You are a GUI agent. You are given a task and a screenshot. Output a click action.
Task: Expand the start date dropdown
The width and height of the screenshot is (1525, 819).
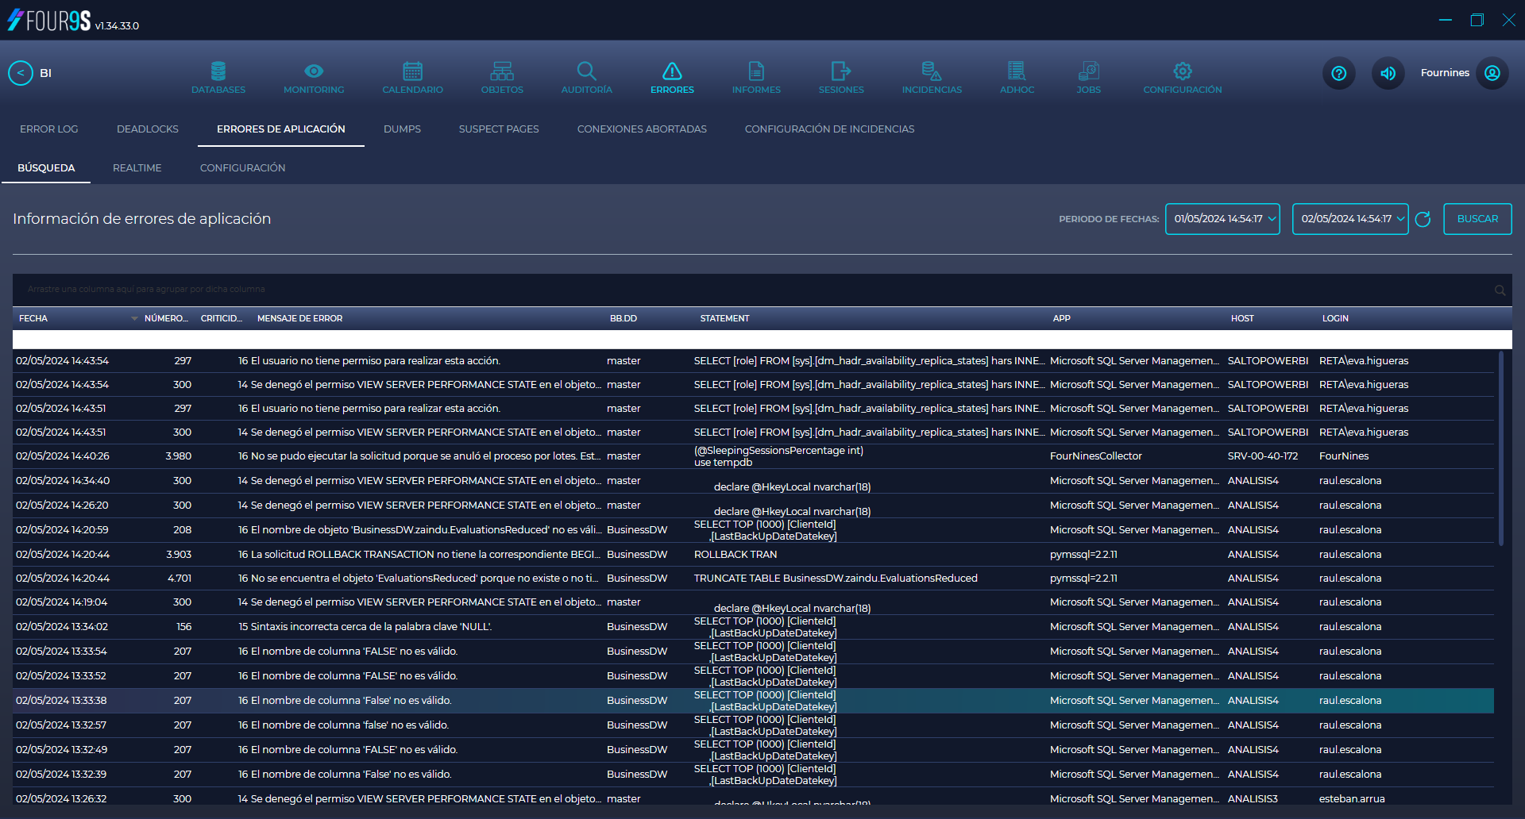click(x=1272, y=219)
